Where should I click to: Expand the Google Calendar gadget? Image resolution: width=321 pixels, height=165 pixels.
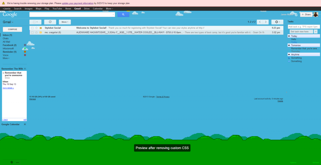(x=25, y=124)
